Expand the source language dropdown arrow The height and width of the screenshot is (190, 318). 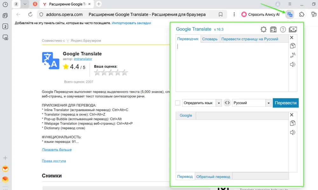click(219, 103)
